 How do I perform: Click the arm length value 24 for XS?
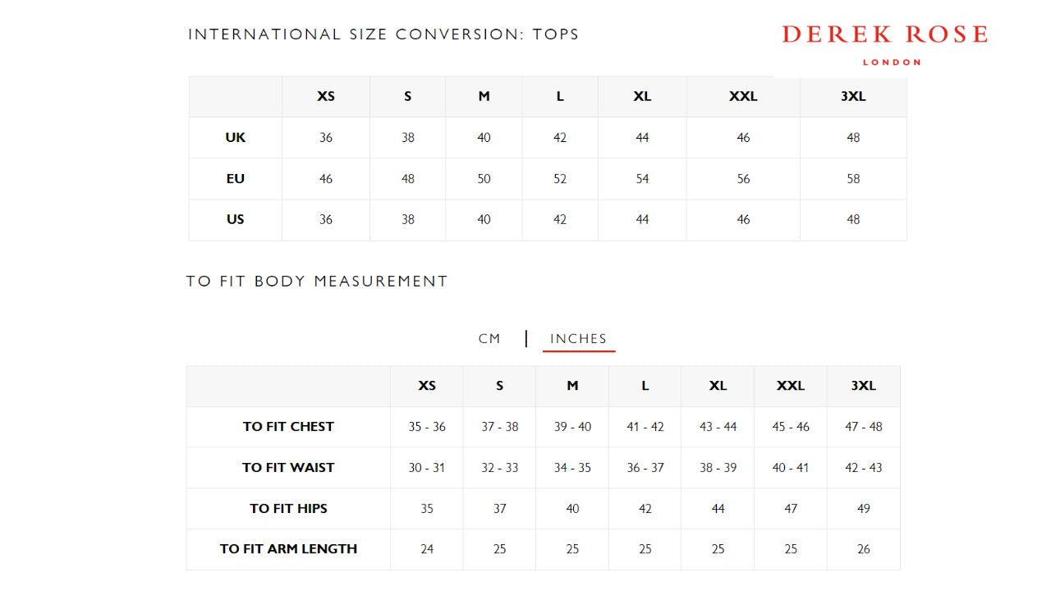pyautogui.click(x=427, y=548)
